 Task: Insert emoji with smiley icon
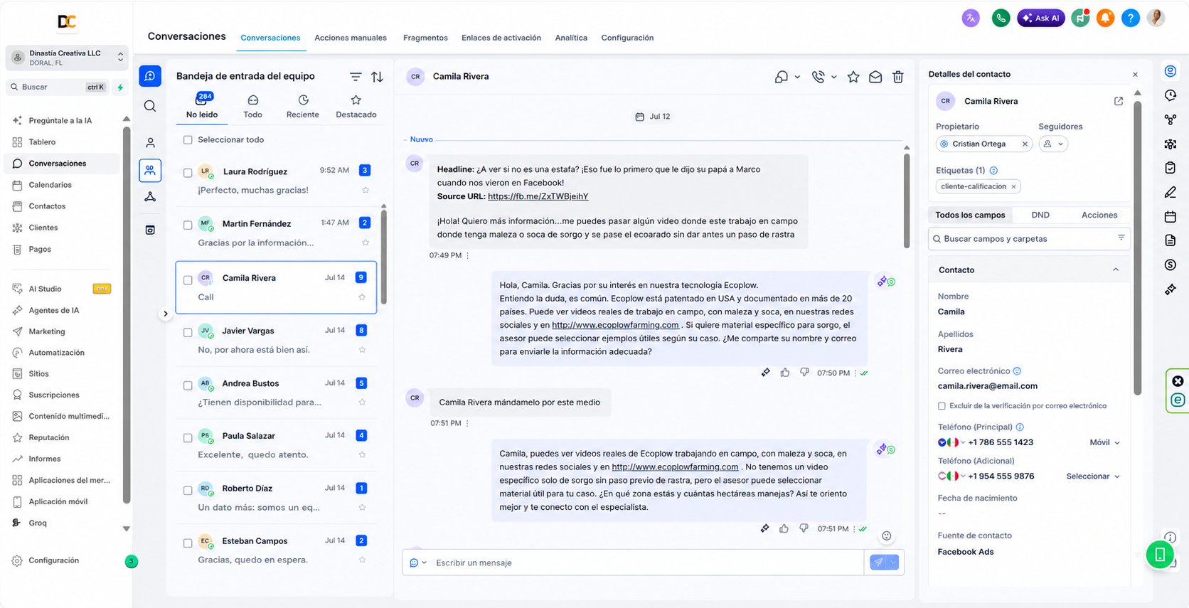886,536
